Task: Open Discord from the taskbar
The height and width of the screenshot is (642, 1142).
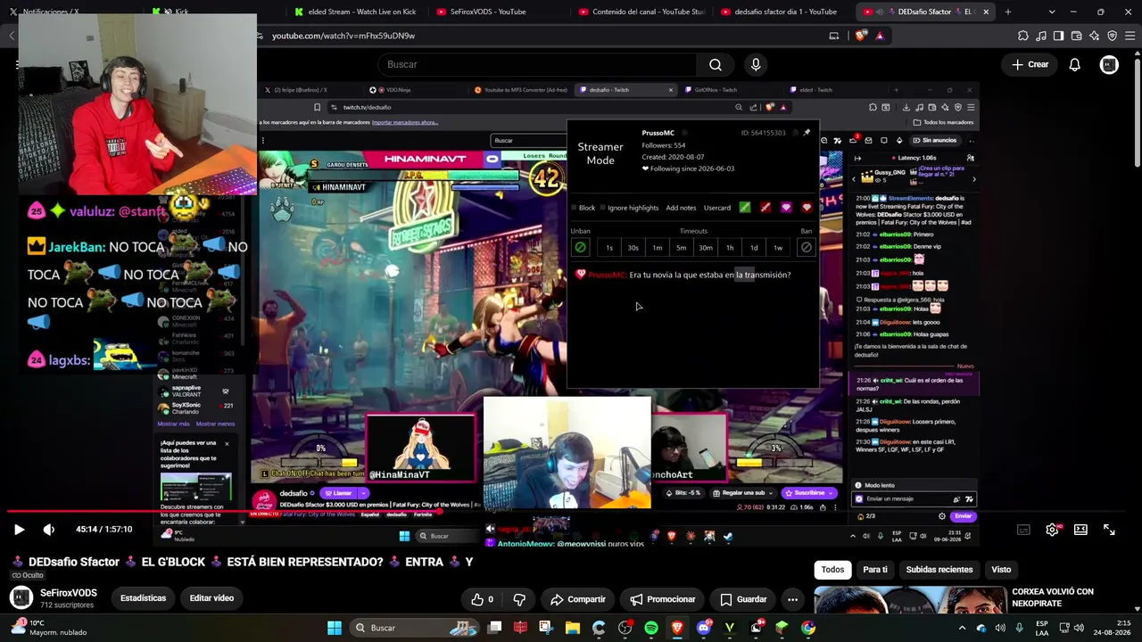Action: [x=704, y=628]
